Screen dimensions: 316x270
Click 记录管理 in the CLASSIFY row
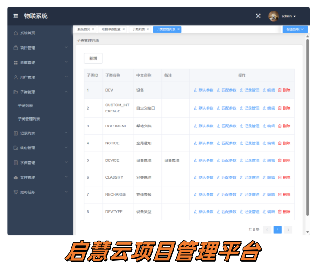point(250,177)
